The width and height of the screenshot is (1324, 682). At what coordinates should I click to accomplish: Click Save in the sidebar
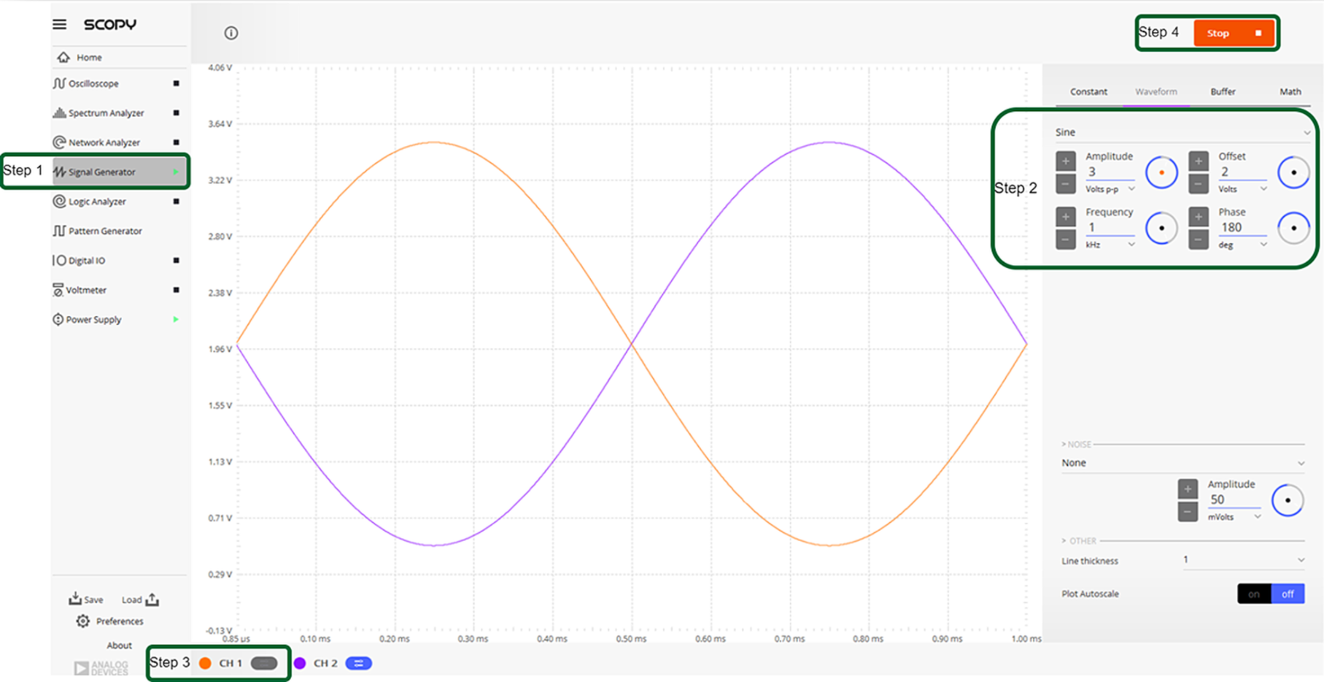tap(86, 599)
